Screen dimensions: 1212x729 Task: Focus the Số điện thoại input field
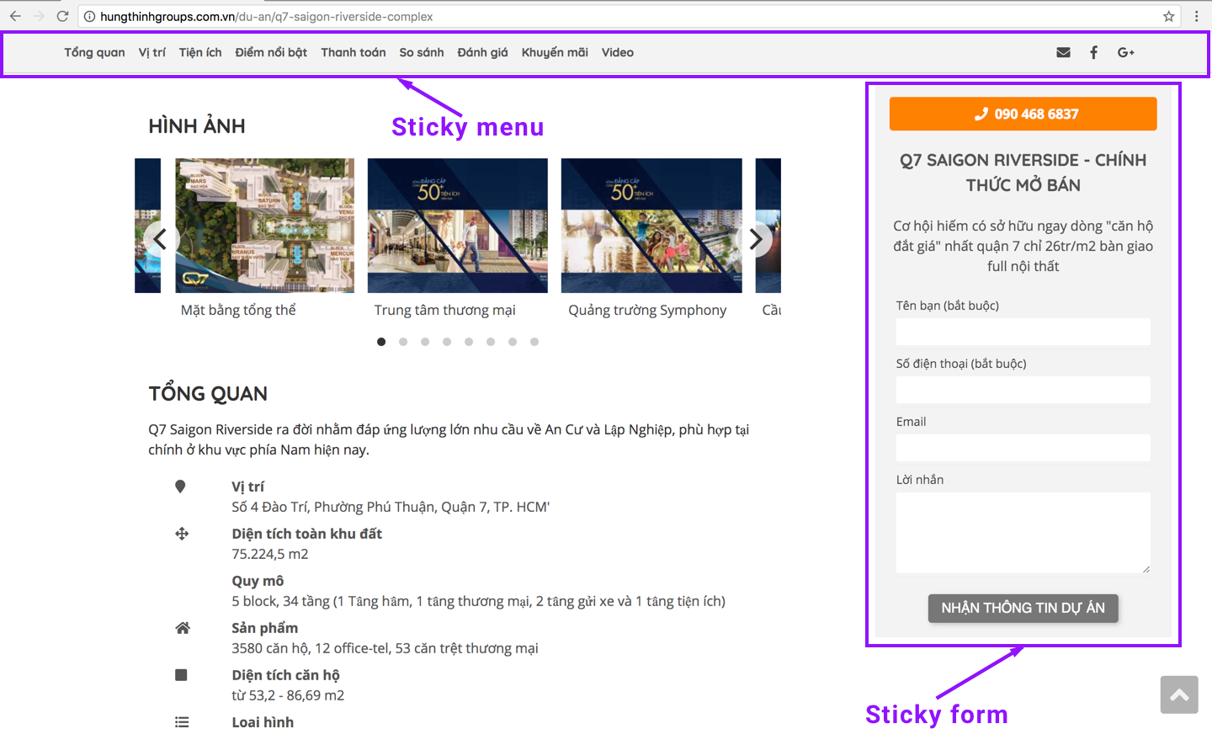click(x=1023, y=390)
